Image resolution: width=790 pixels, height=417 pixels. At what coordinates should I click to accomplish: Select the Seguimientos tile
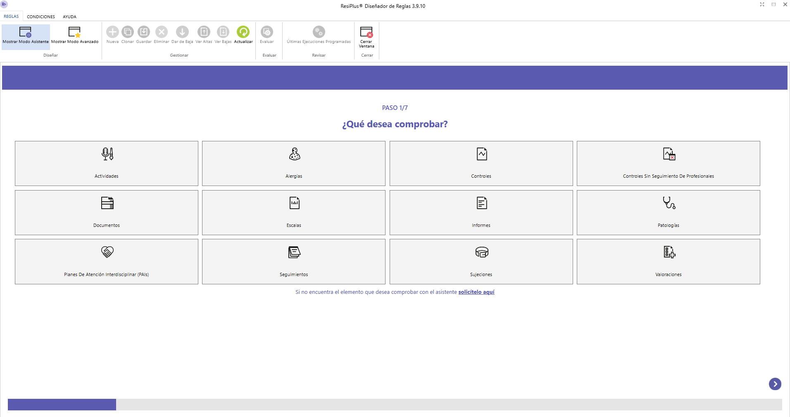pos(294,262)
